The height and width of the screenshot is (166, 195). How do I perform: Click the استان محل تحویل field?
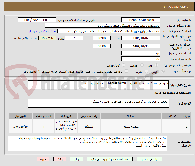point(140,53)
